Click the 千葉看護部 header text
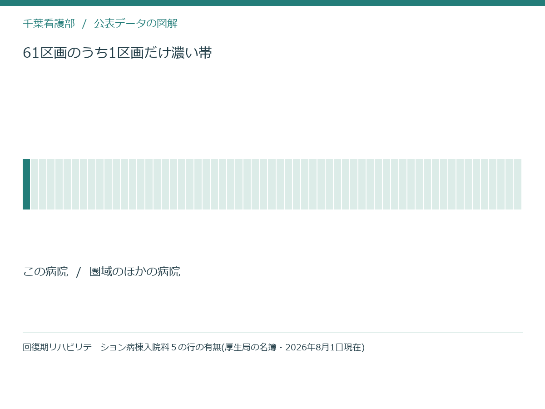The height and width of the screenshot is (409, 545). (49, 24)
